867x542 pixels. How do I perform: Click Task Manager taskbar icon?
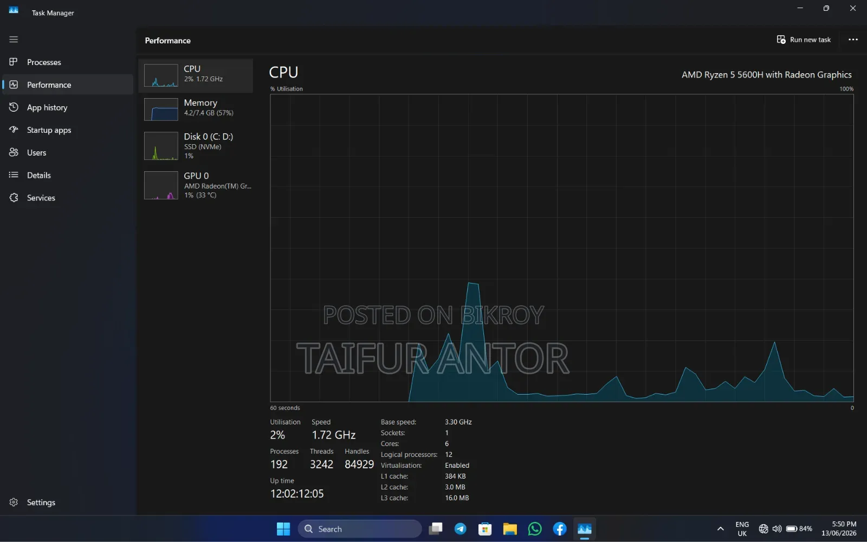point(585,529)
